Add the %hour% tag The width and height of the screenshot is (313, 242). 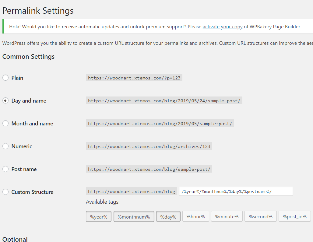coord(196,217)
